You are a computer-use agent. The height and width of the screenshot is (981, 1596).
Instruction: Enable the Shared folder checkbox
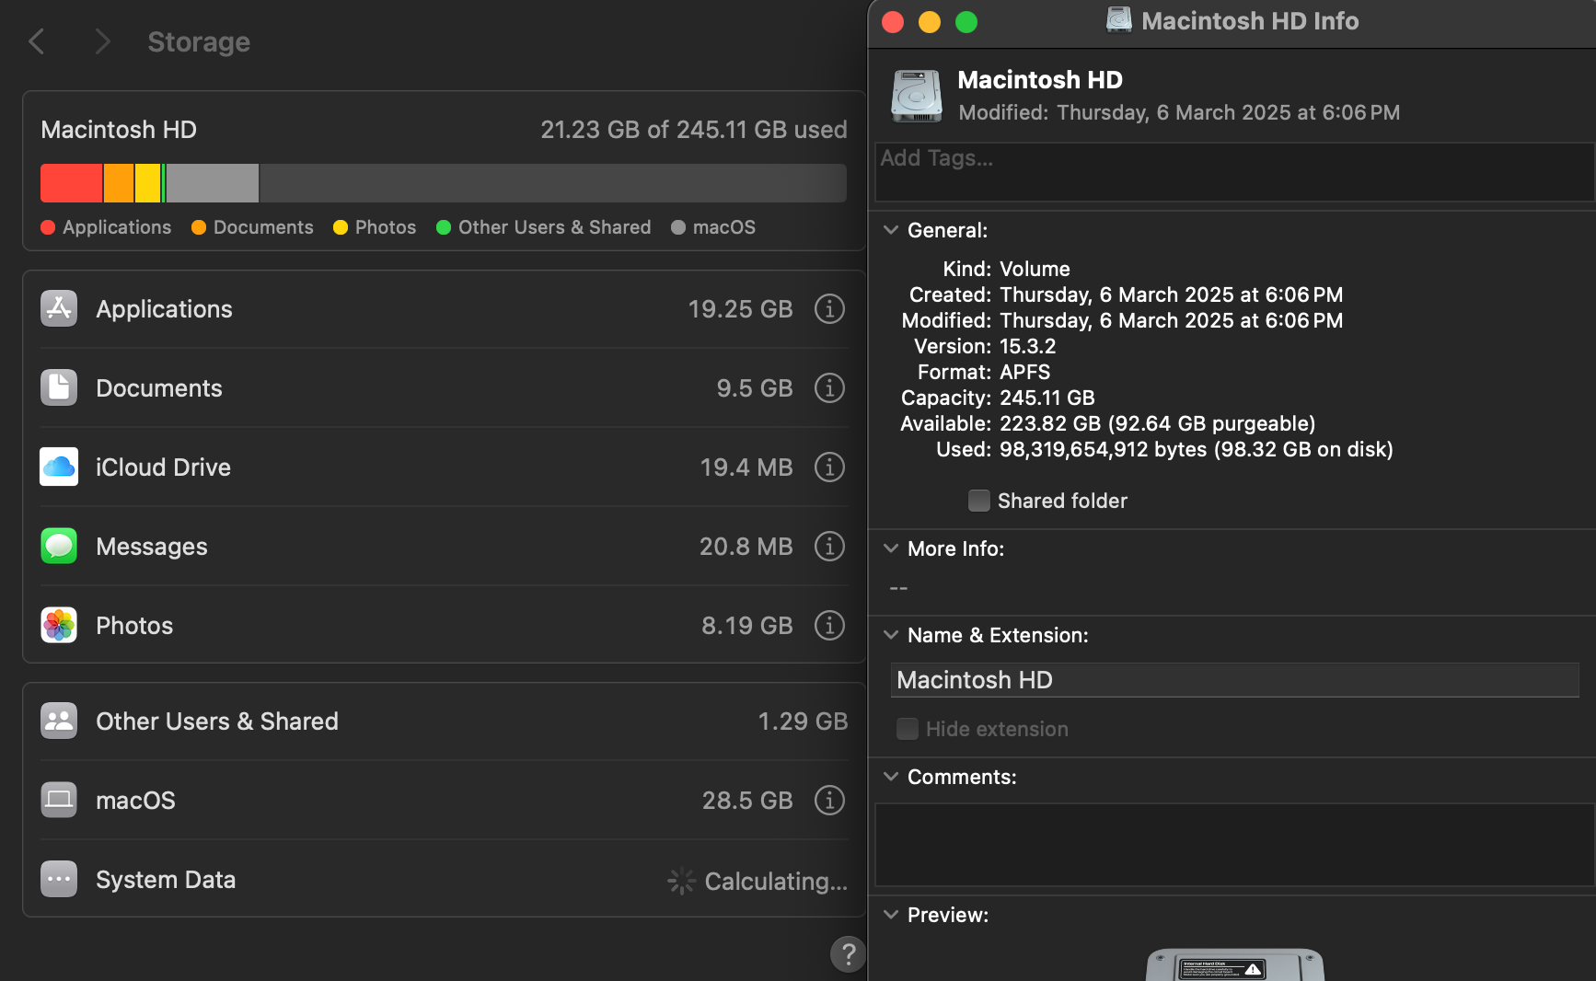[979, 501]
